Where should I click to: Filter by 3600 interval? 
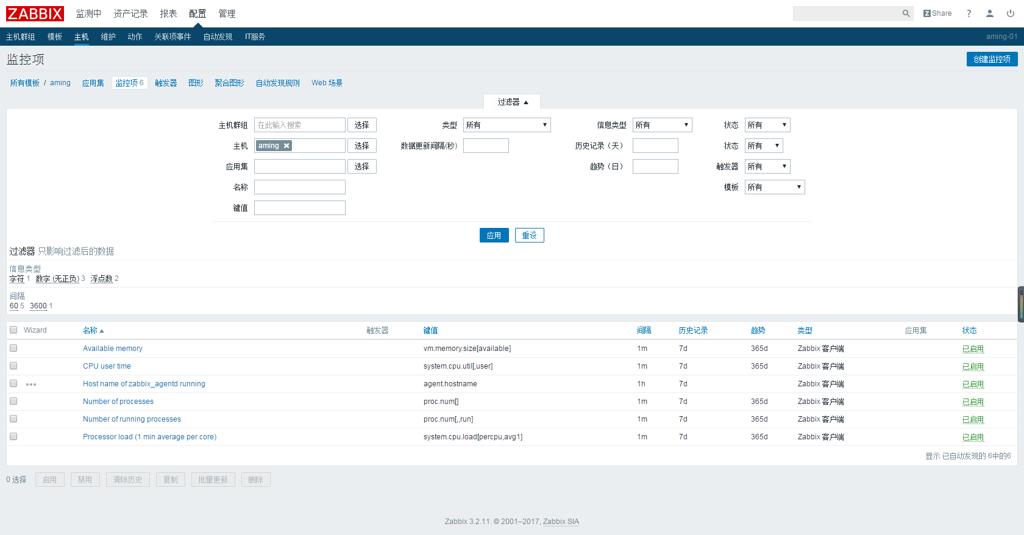[38, 306]
